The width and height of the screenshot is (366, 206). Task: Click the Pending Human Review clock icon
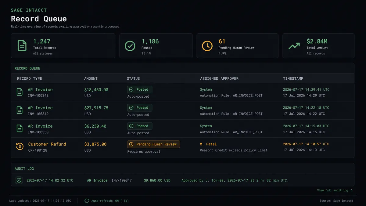coord(207,46)
